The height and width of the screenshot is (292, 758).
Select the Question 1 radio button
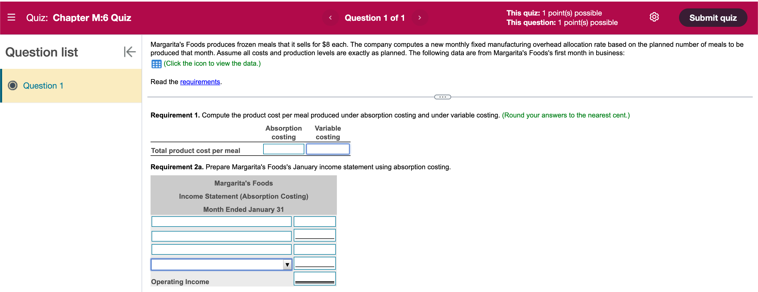click(12, 85)
